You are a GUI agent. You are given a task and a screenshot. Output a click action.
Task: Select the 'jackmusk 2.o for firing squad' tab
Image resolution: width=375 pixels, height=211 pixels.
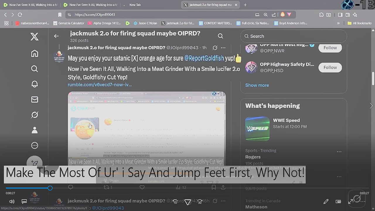coord(210,5)
